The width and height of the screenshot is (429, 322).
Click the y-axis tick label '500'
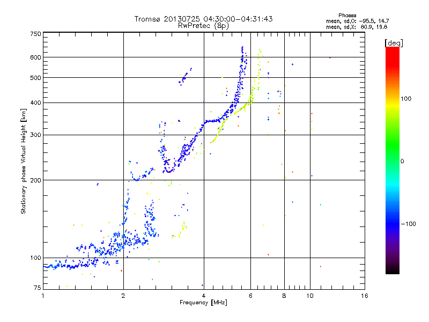[x=35, y=78]
